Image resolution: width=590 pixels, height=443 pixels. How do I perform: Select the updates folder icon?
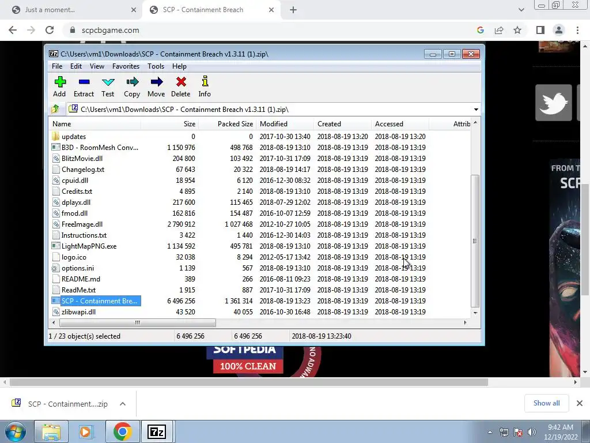[x=56, y=136]
